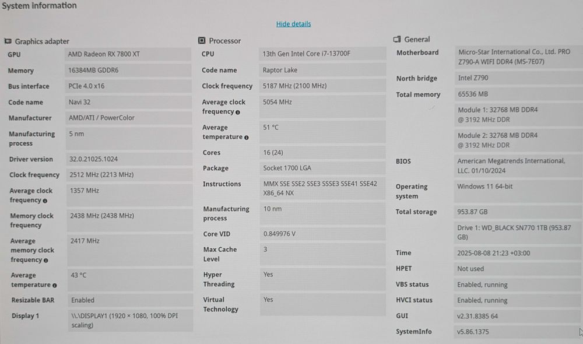This screenshot has height=344, width=583.
Task: Click the Package row label
Action: [x=216, y=169]
